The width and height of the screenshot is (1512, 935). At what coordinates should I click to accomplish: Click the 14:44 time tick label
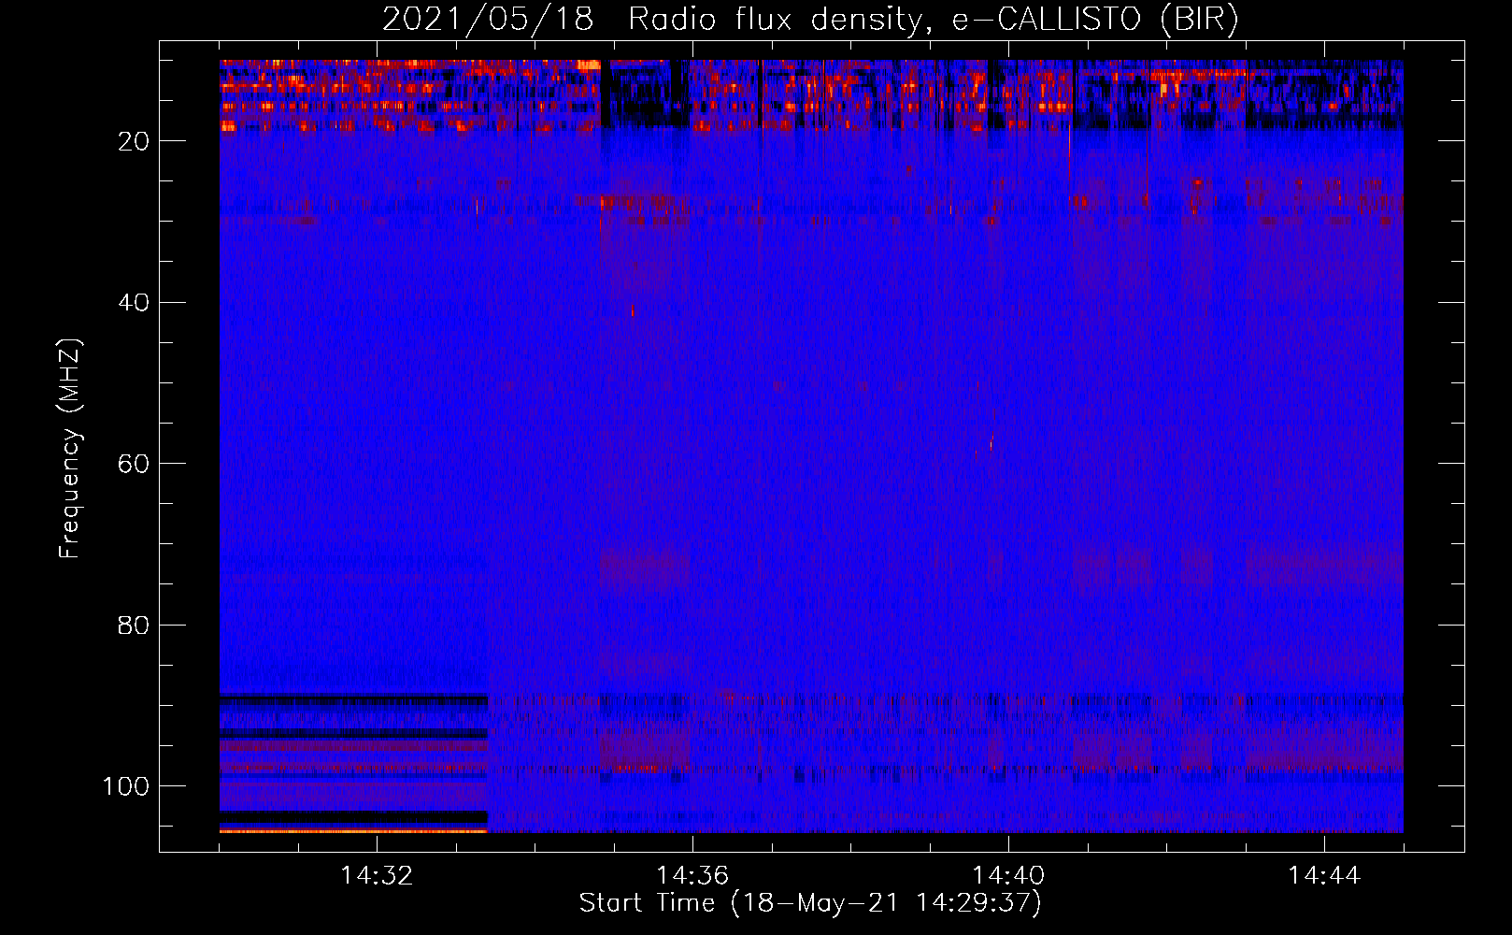[x=1324, y=876]
